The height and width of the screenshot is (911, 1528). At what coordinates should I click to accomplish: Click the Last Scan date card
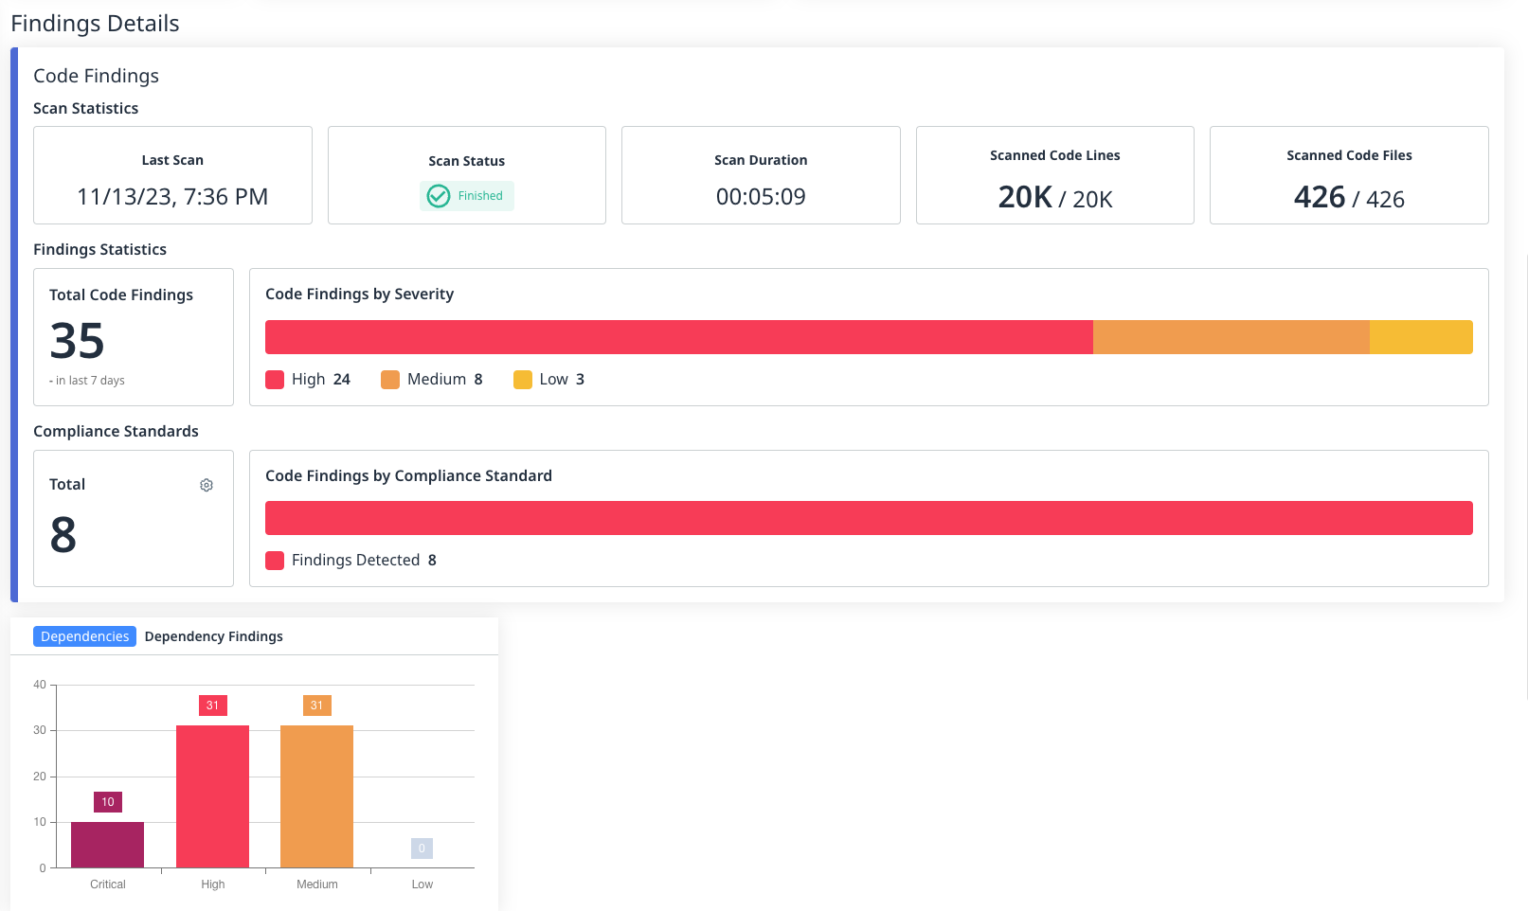(x=172, y=175)
